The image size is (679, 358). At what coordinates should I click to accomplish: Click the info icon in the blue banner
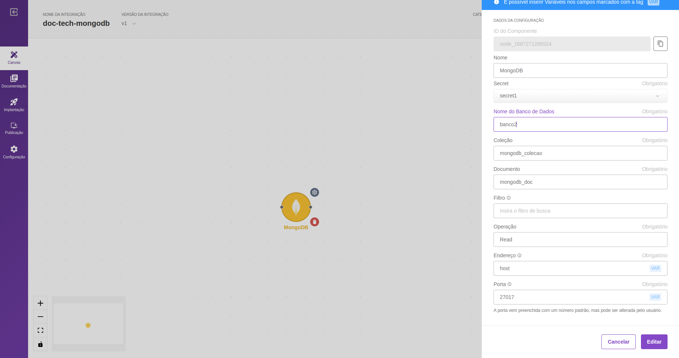497,2
